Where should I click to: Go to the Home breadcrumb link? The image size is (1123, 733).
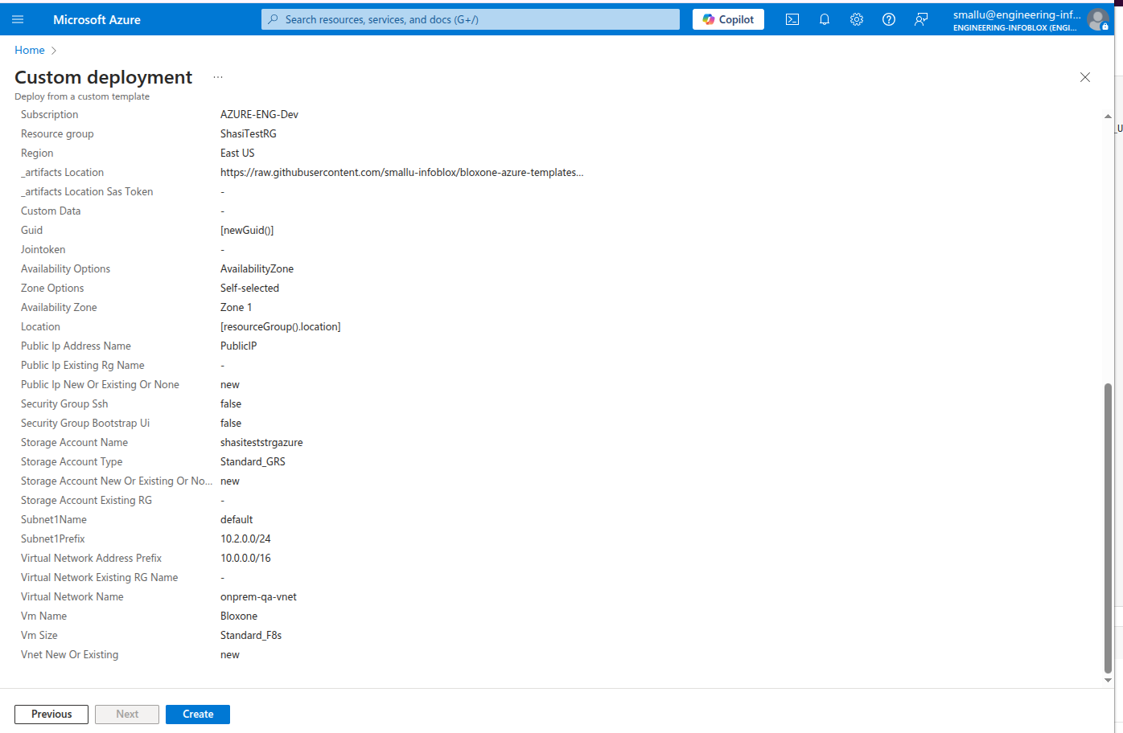(30, 50)
